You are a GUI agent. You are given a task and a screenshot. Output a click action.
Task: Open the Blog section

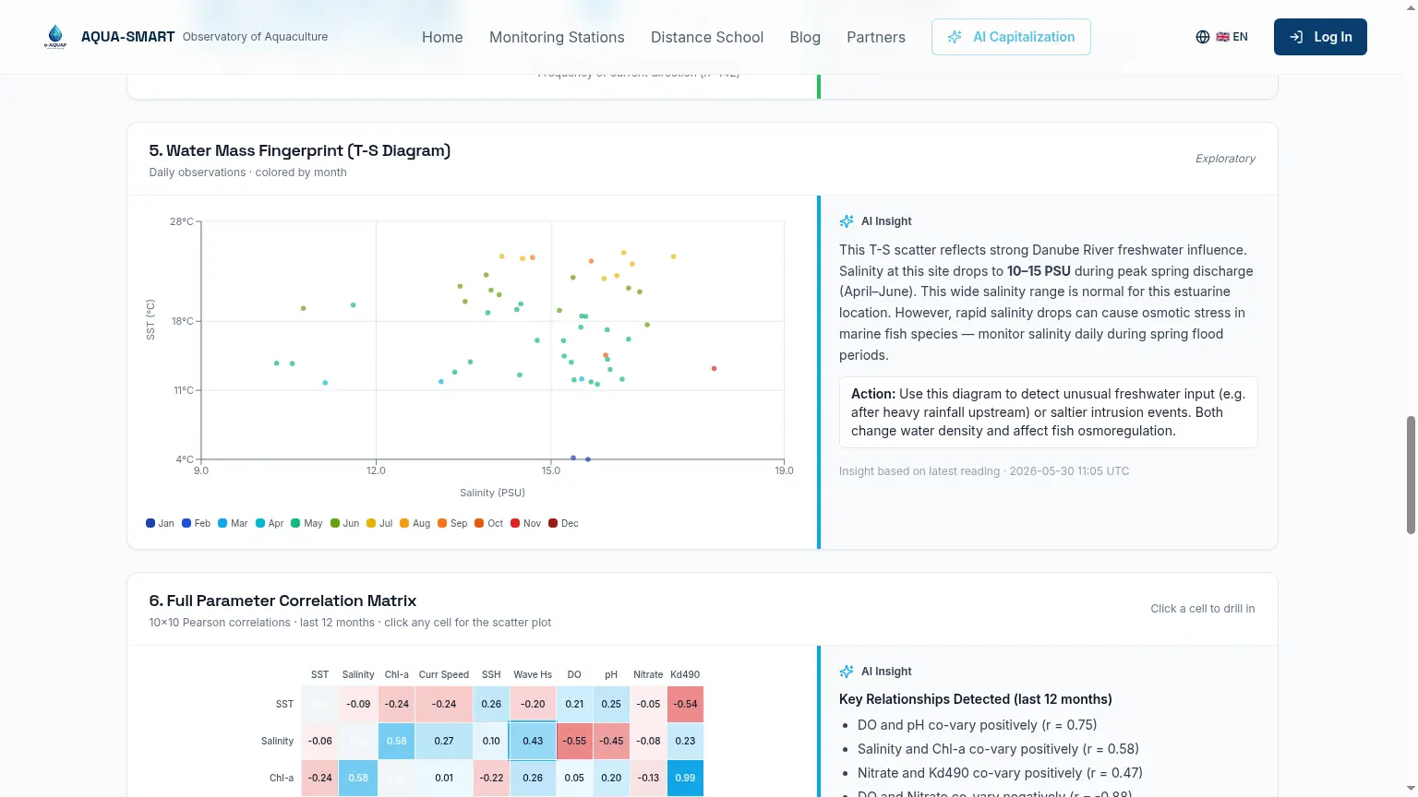(805, 37)
